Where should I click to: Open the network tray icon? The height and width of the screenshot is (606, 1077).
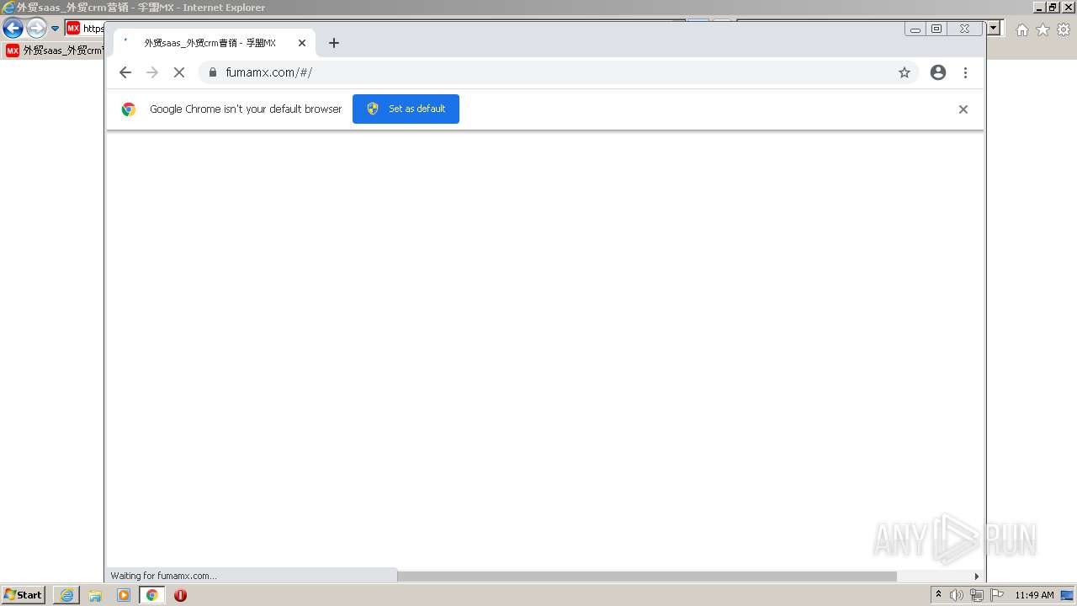pyautogui.click(x=976, y=595)
